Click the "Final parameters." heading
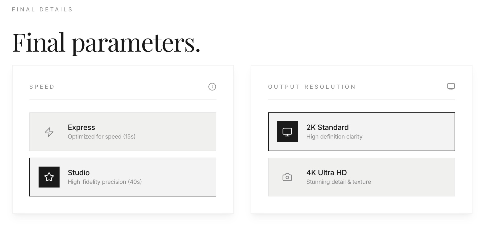 pos(106,42)
